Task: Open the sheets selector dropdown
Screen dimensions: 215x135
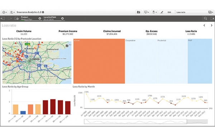Action: click(211, 12)
